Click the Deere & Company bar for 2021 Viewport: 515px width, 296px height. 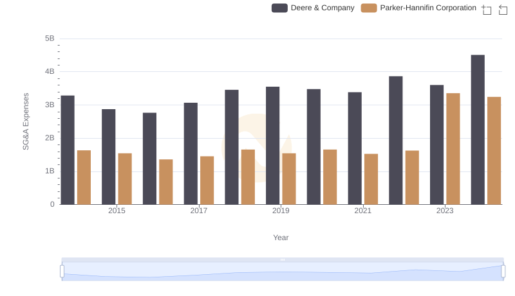[x=355, y=148]
